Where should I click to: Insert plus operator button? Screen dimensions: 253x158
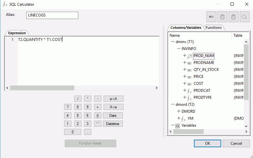(x=98, y=107)
